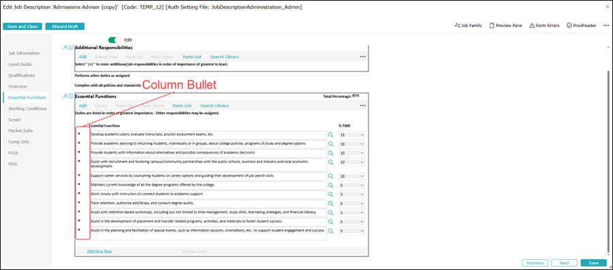Screen dimensions: 613x270
Task: Click magnifier on 'Maintain current knowledge' row
Action: (x=331, y=186)
